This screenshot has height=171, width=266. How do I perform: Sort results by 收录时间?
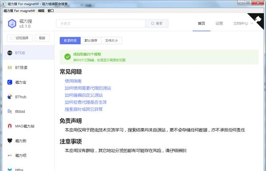pyautogui.click(x=70, y=41)
